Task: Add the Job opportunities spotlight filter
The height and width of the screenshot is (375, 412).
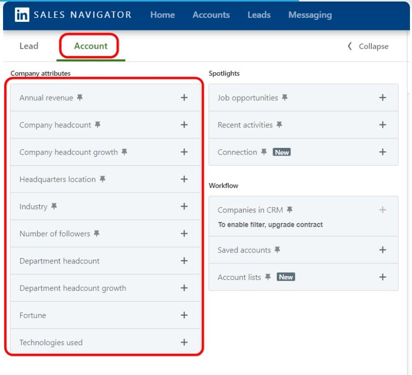Action: (x=382, y=98)
